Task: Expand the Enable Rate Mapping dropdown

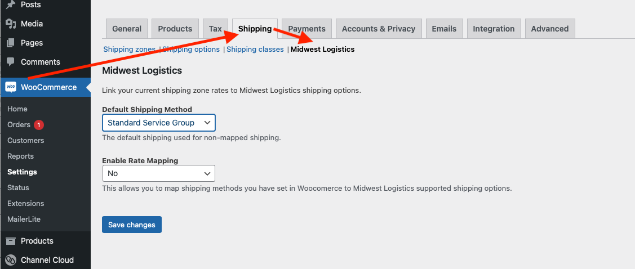Action: 158,173
